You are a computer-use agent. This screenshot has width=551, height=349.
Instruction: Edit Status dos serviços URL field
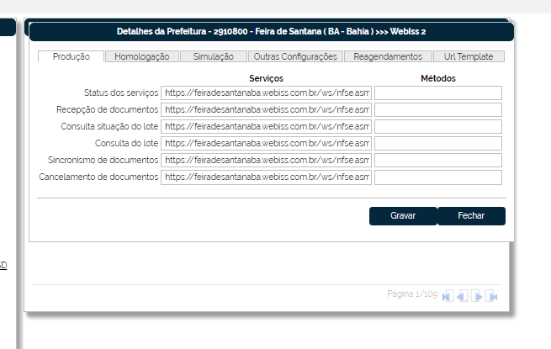[x=267, y=93]
